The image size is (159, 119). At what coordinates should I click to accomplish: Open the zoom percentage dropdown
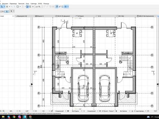(x=17, y=111)
